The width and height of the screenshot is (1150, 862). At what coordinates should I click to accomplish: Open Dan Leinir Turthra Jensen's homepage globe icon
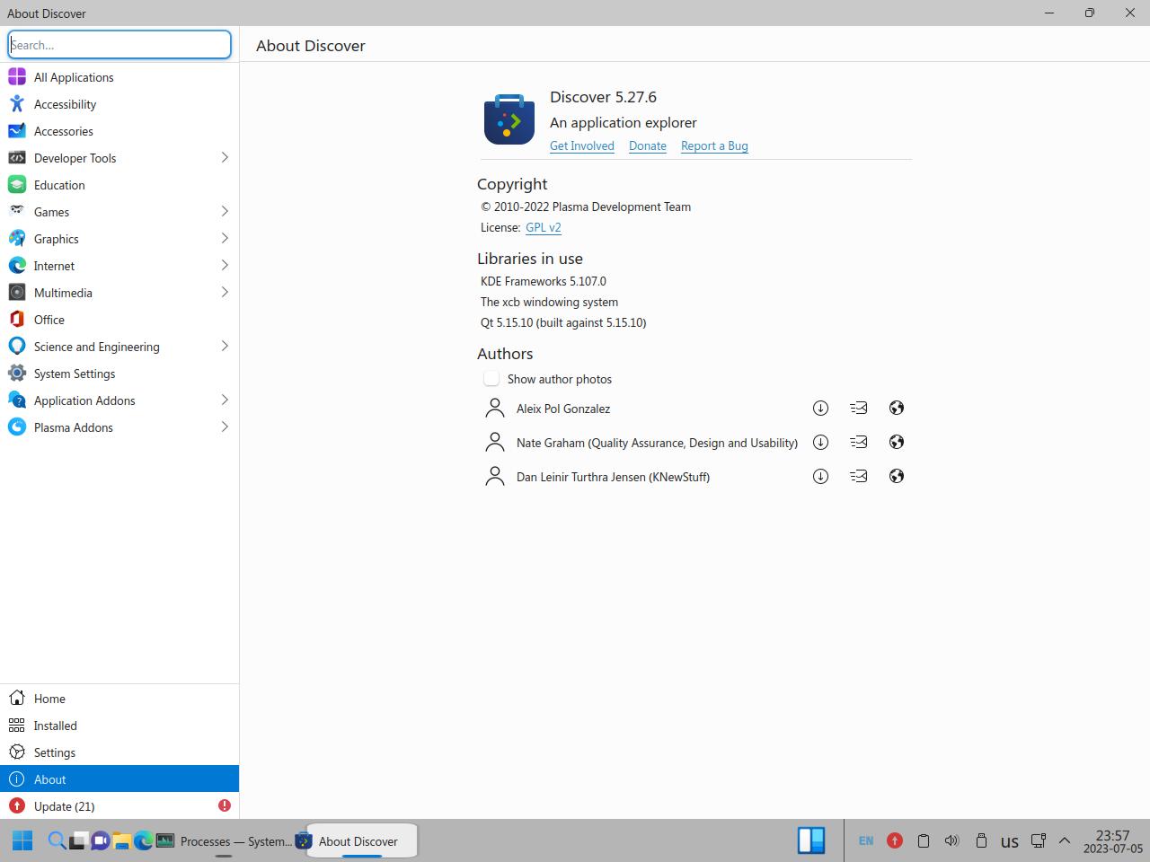pos(897,477)
